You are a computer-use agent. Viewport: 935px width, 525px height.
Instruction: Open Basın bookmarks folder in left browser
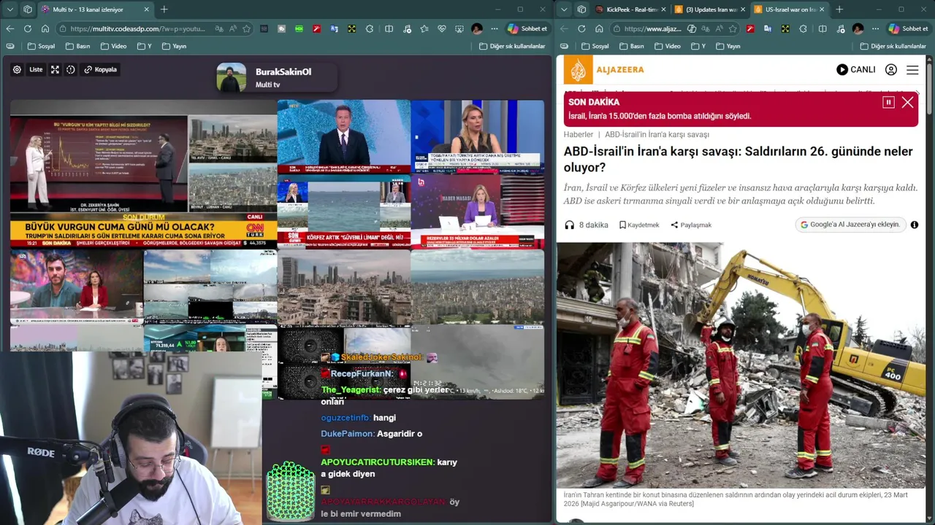tap(77, 46)
